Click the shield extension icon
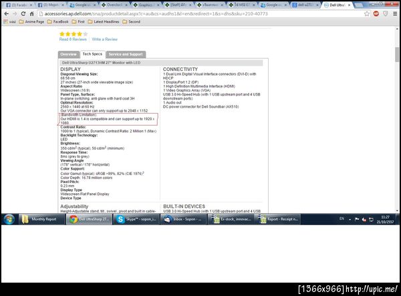 coord(386,14)
